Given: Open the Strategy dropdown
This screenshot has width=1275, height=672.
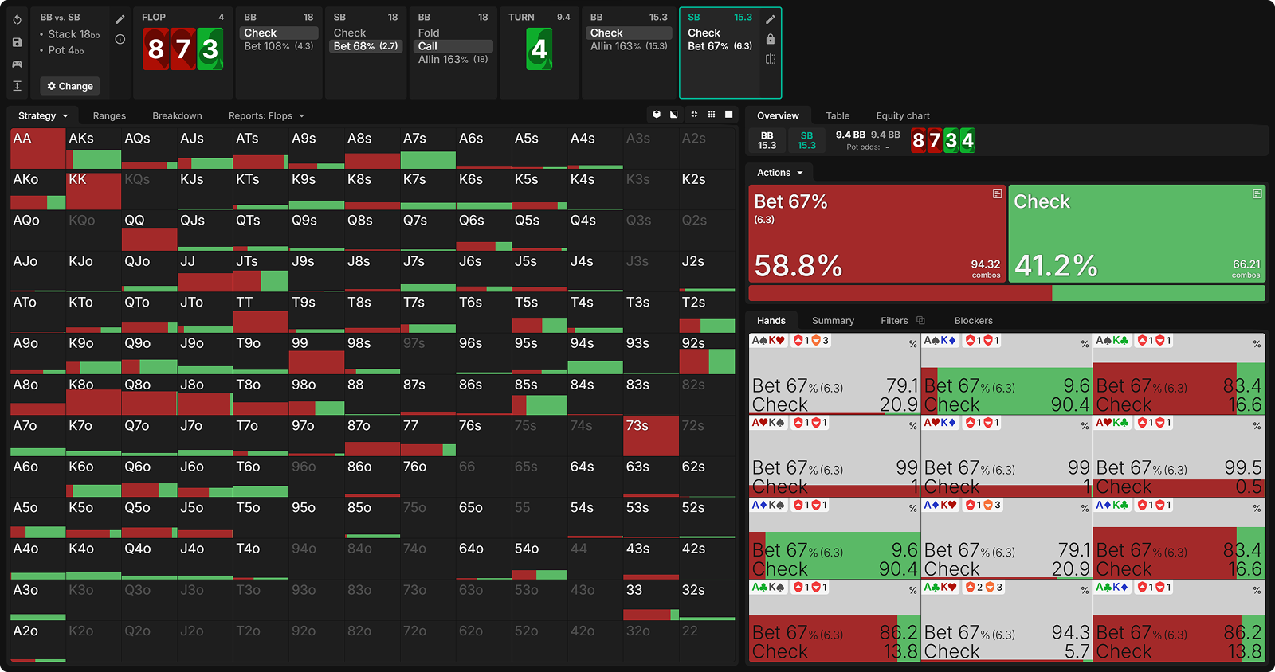Looking at the screenshot, I should [x=43, y=116].
